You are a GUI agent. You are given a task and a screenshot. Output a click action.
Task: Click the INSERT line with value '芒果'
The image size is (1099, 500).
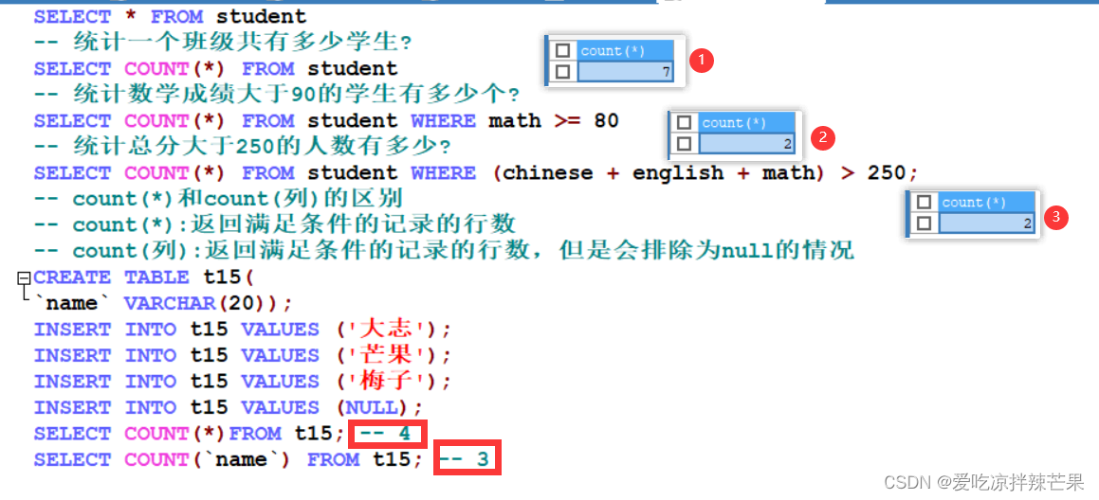[x=244, y=355]
